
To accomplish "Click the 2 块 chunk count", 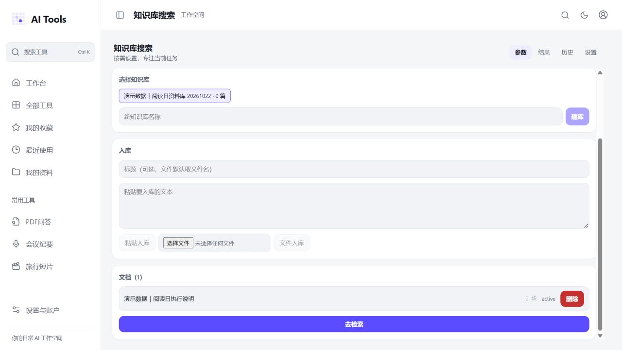I will point(531,298).
